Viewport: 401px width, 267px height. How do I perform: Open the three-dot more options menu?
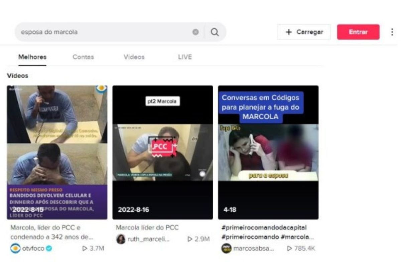click(x=392, y=32)
